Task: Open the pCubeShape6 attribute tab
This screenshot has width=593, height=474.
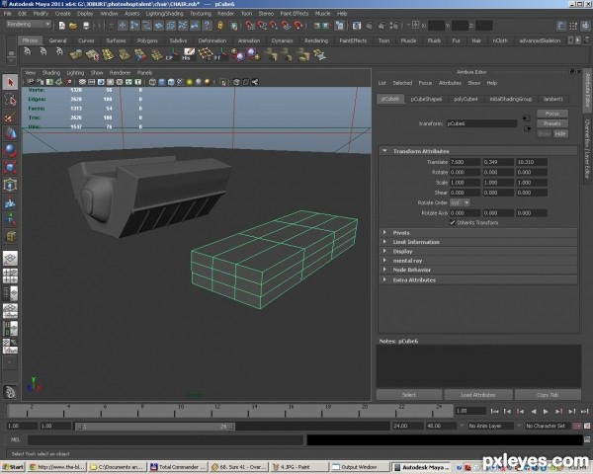Action: [426, 99]
